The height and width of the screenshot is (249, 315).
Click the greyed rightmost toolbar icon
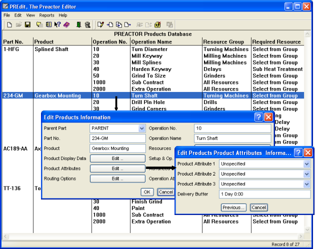click(x=170, y=24)
